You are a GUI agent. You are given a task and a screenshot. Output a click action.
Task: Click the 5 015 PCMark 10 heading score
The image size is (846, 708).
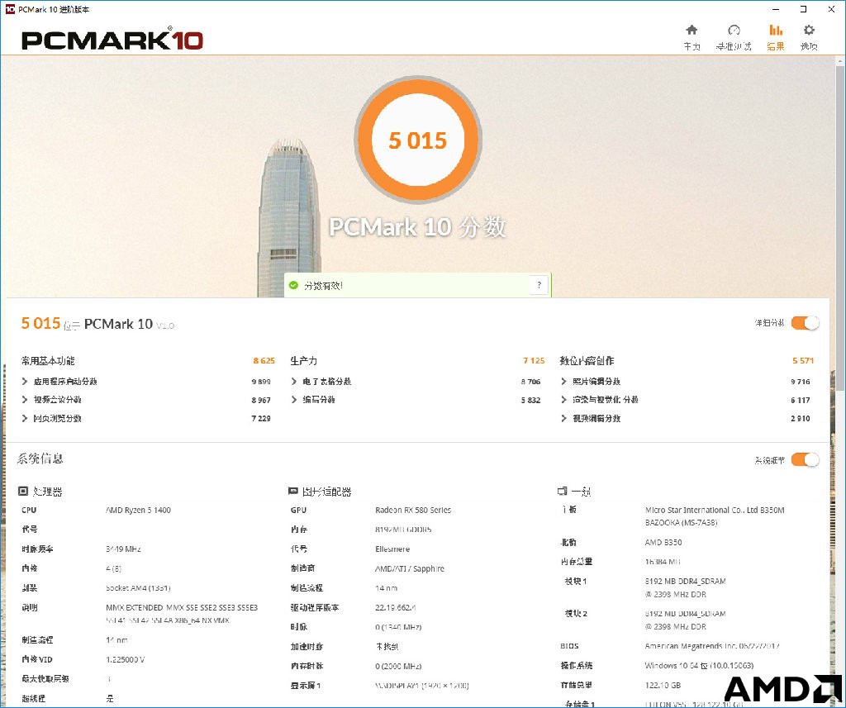click(40, 323)
